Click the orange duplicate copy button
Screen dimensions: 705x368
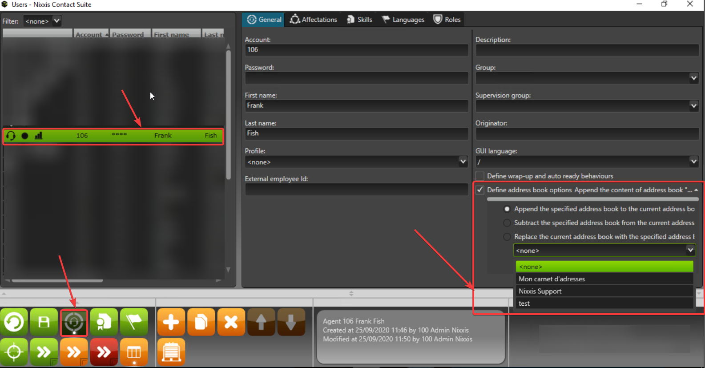point(201,322)
